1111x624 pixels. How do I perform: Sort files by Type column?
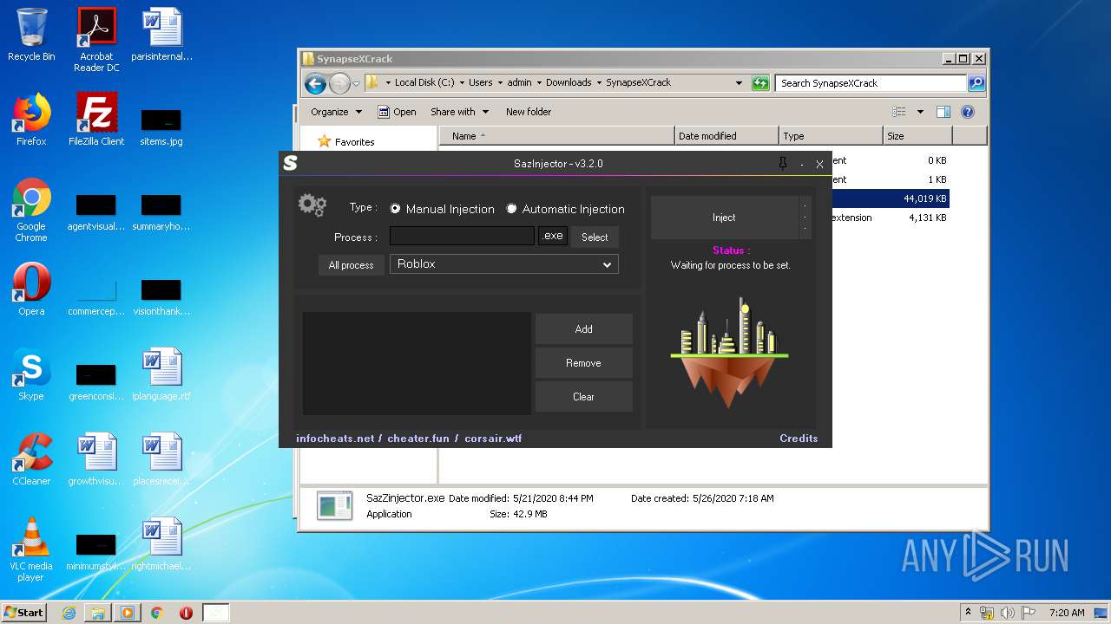pos(831,136)
